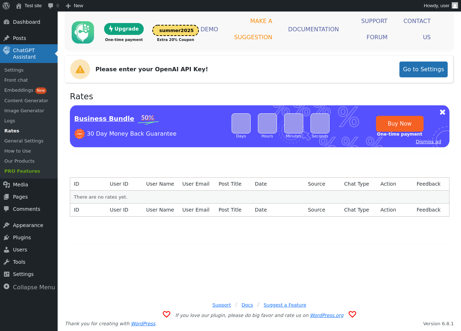Click the left red heart icon

click(x=166, y=314)
